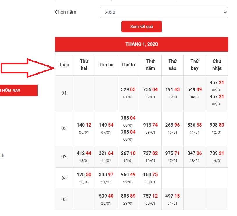Select week 03 row label

tap(64, 157)
